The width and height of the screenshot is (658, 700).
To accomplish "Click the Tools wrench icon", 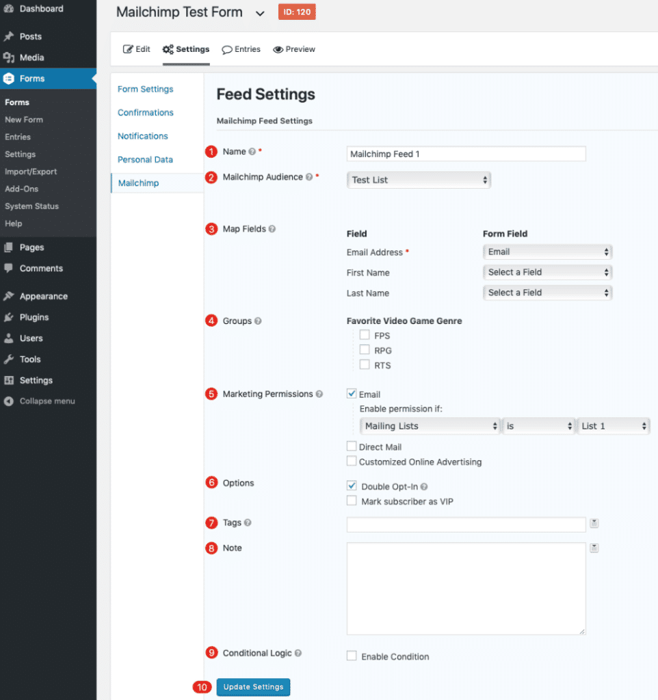I will (9, 360).
